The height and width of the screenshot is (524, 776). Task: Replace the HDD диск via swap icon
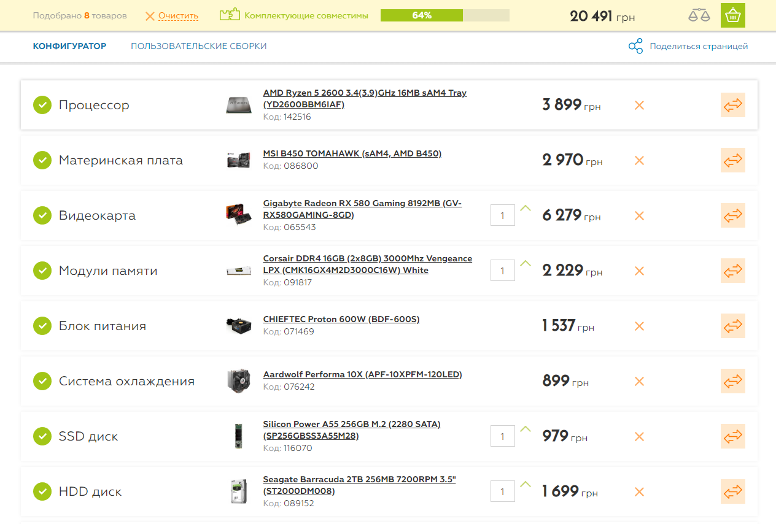(x=733, y=491)
